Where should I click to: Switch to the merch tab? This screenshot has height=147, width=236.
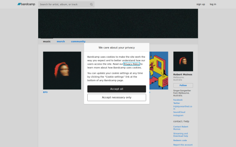tap(61, 42)
